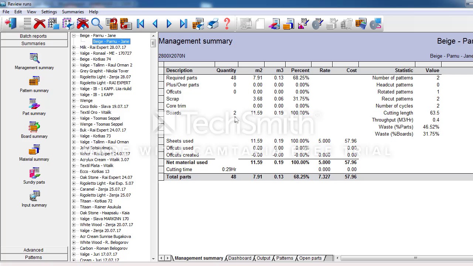
Task: Expand the Wenge tree node
Action: pos(74,100)
